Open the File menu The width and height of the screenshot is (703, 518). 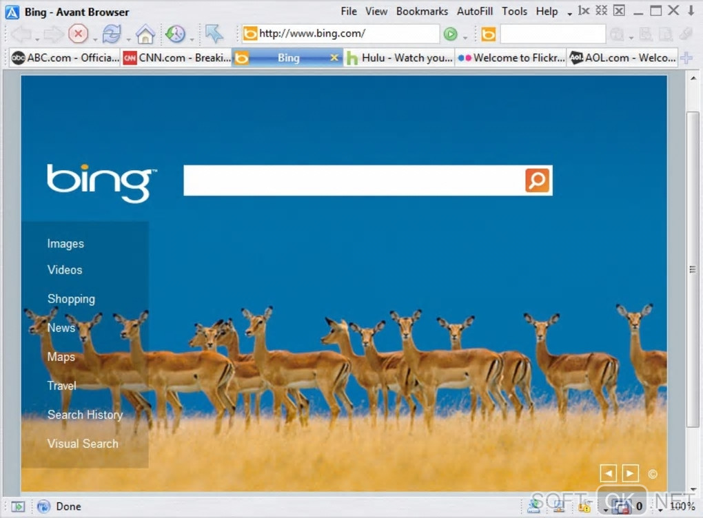click(x=348, y=11)
